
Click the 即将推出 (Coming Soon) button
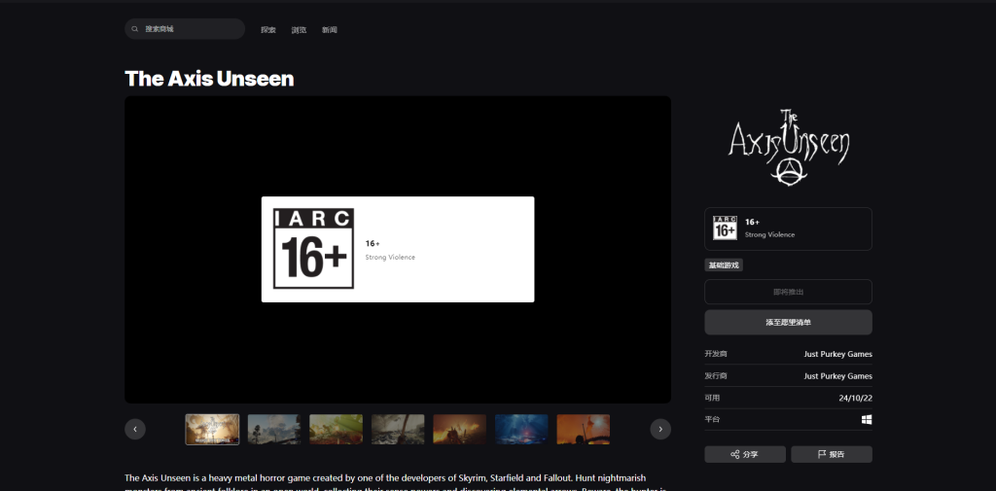click(x=788, y=292)
